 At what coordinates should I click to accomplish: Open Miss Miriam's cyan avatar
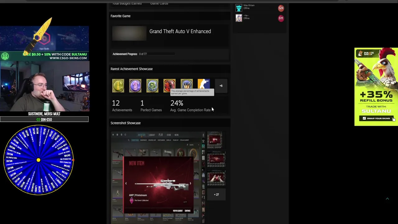tap(239, 8)
